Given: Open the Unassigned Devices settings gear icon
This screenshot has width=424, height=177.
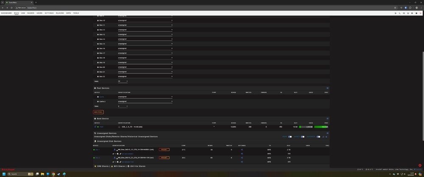Looking at the screenshot, I should pos(326,137).
